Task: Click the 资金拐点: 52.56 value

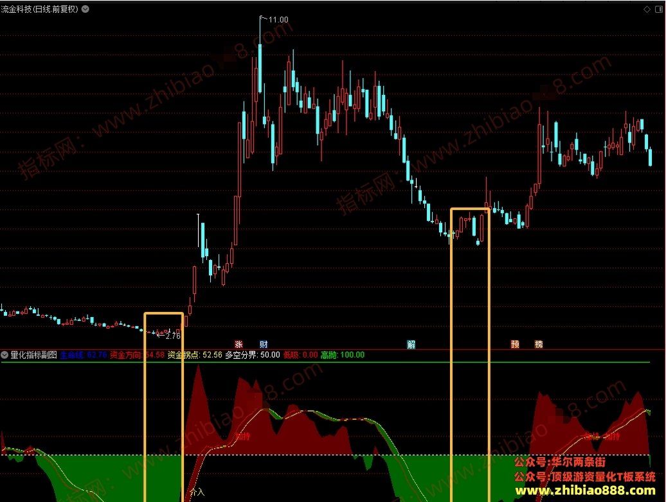Action: click(x=195, y=355)
